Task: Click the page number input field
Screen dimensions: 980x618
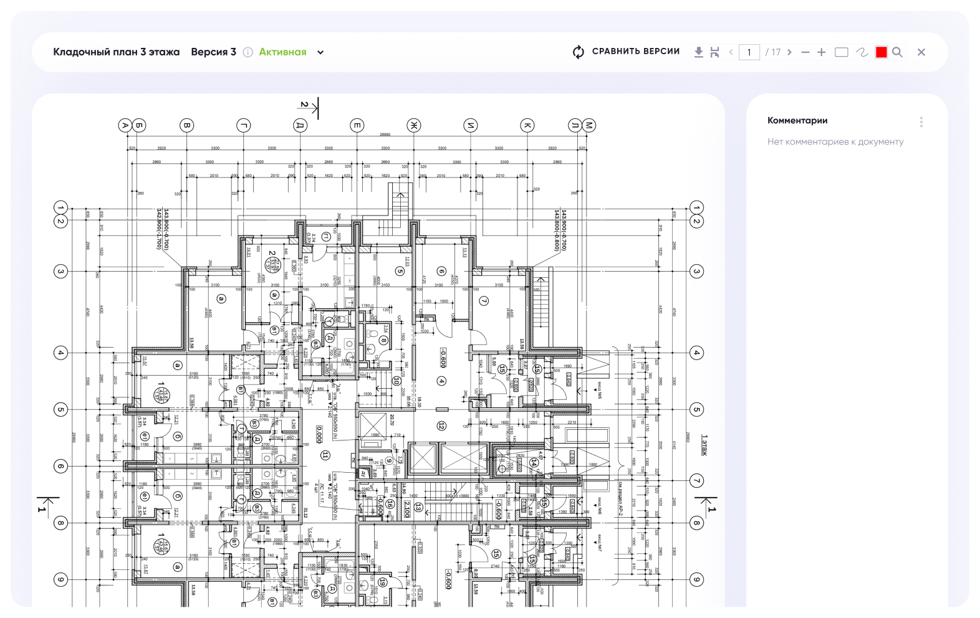Action: click(x=749, y=52)
